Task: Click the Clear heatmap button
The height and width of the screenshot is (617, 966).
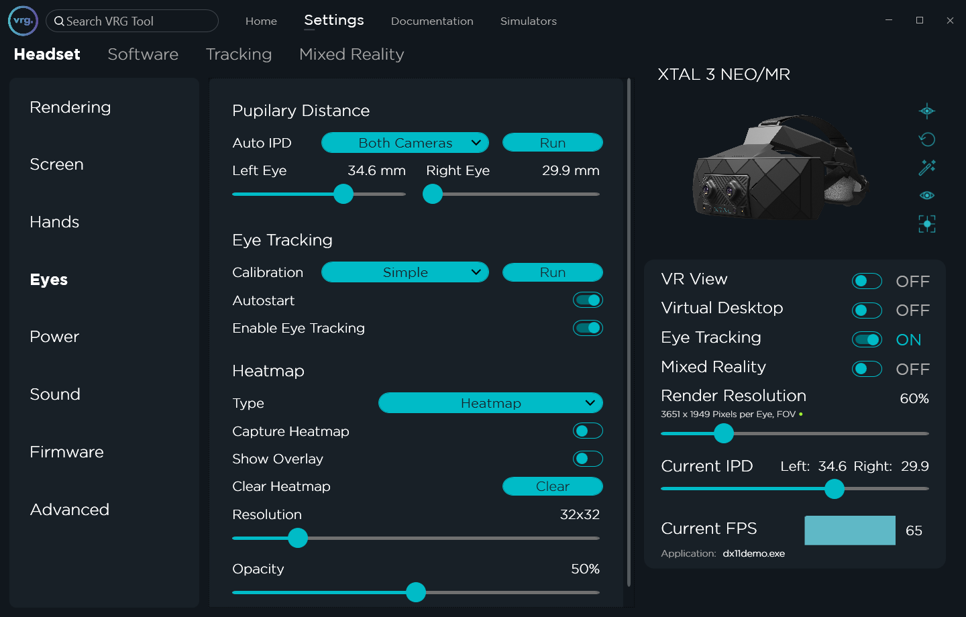Action: coord(553,486)
